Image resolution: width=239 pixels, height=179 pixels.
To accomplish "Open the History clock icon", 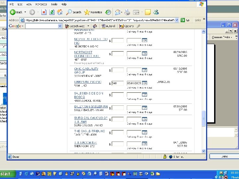I will (x=108, y=12).
